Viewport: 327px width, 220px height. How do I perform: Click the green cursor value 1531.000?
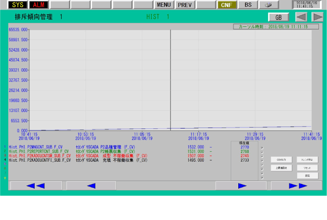[x=196, y=151]
